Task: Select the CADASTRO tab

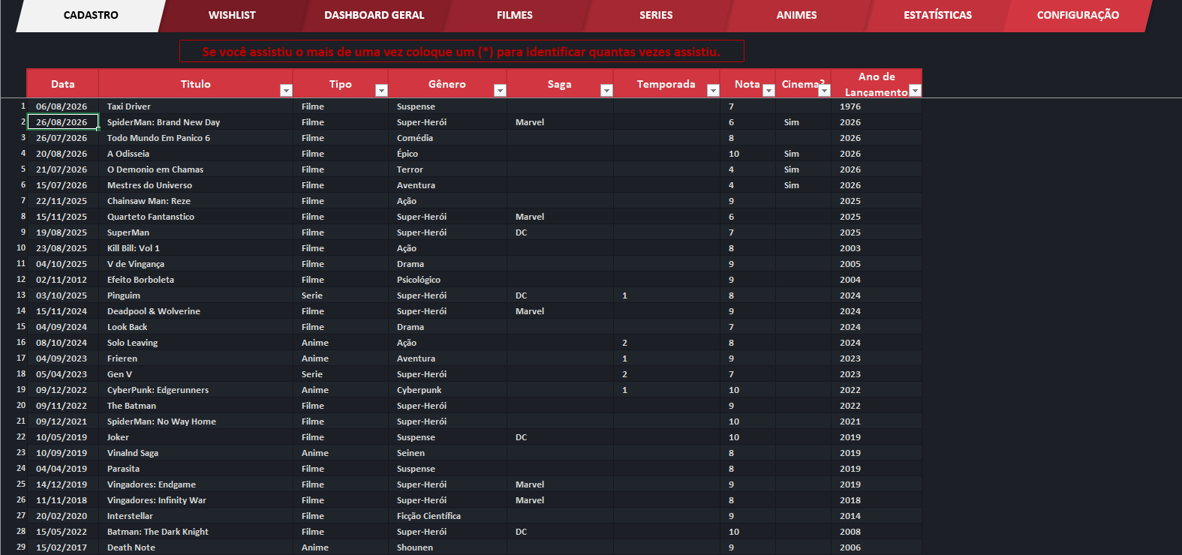Action: pos(91,15)
